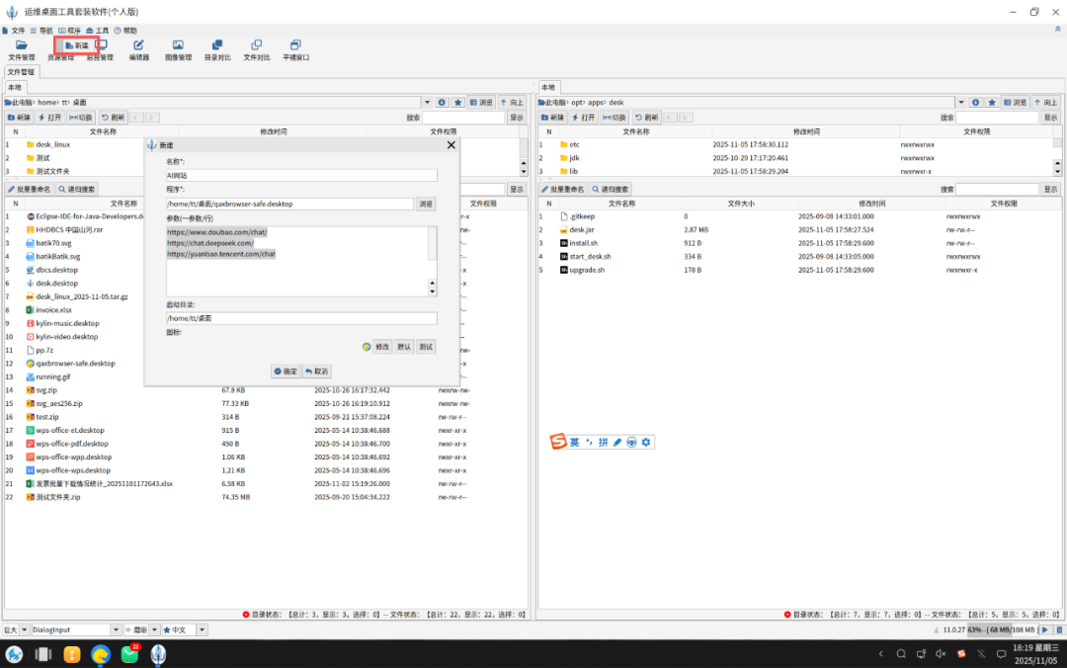
Task: Collapse the ribbon with top-right chevron
Action: (x=1057, y=30)
